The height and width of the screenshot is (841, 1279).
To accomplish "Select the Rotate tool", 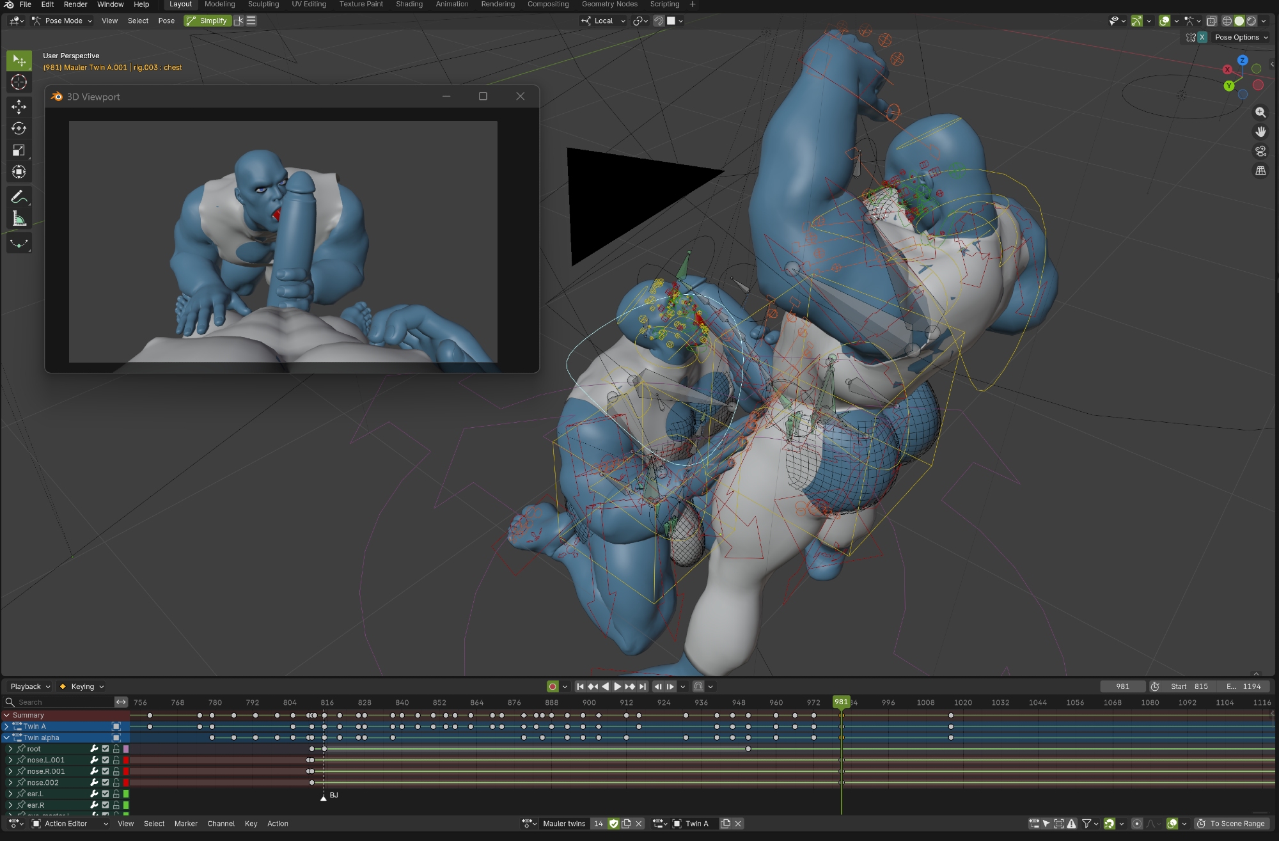I will pos(19,129).
